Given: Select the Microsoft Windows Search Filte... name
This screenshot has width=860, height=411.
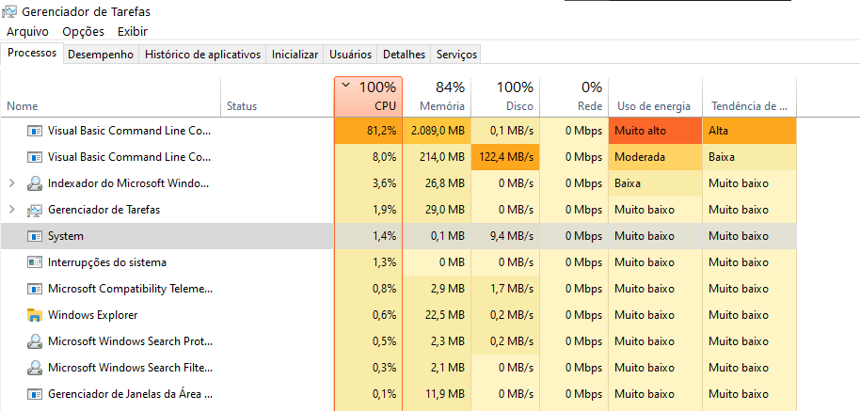Looking at the screenshot, I should click(130, 368).
